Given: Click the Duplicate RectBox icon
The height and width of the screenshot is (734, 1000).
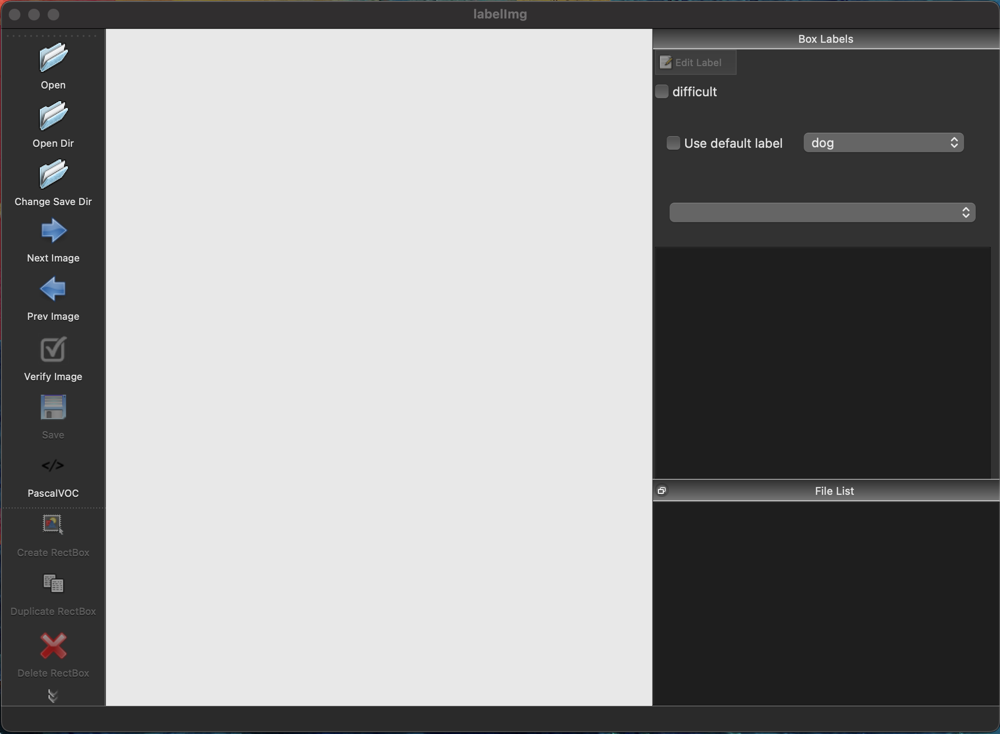Looking at the screenshot, I should click(53, 584).
